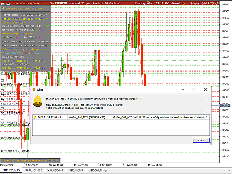Click the 'Master_Grid_MT5' label in top bar

(202, 3)
